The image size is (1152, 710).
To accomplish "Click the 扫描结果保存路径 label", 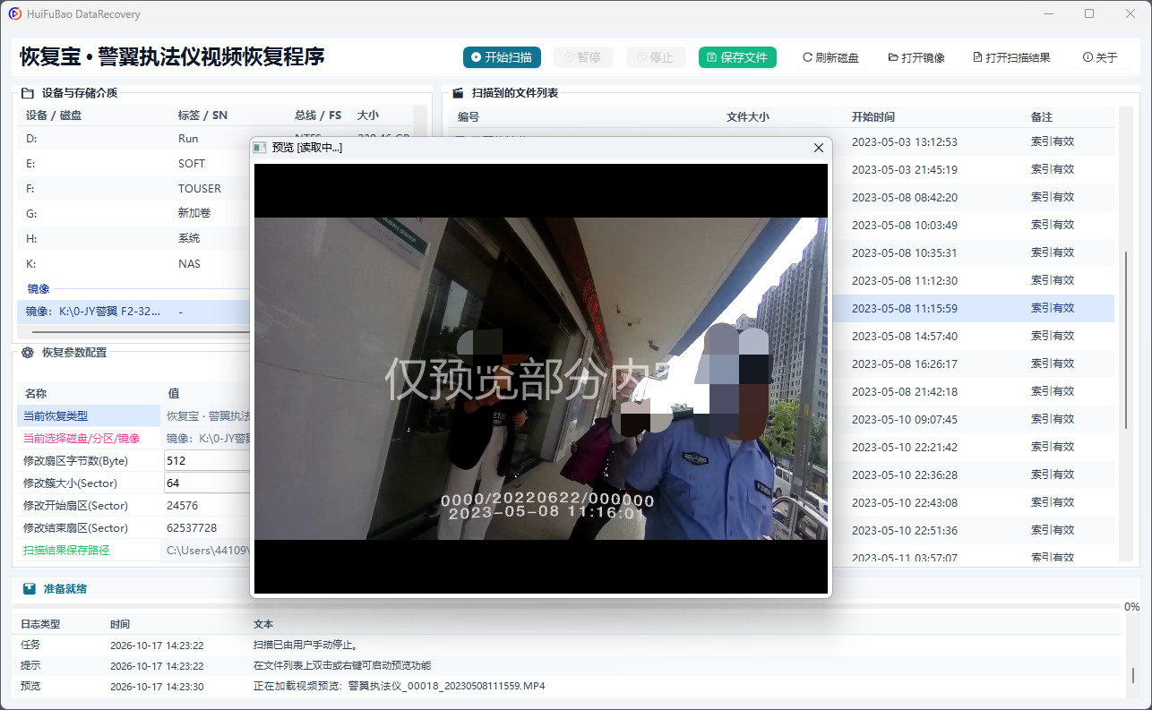I will 66,551.
